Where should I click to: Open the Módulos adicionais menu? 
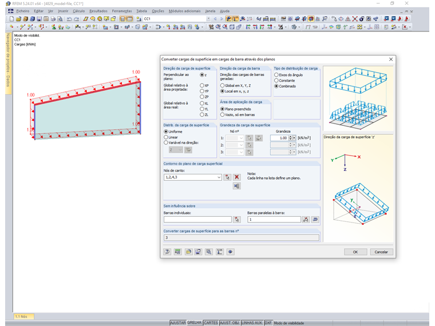(184, 11)
